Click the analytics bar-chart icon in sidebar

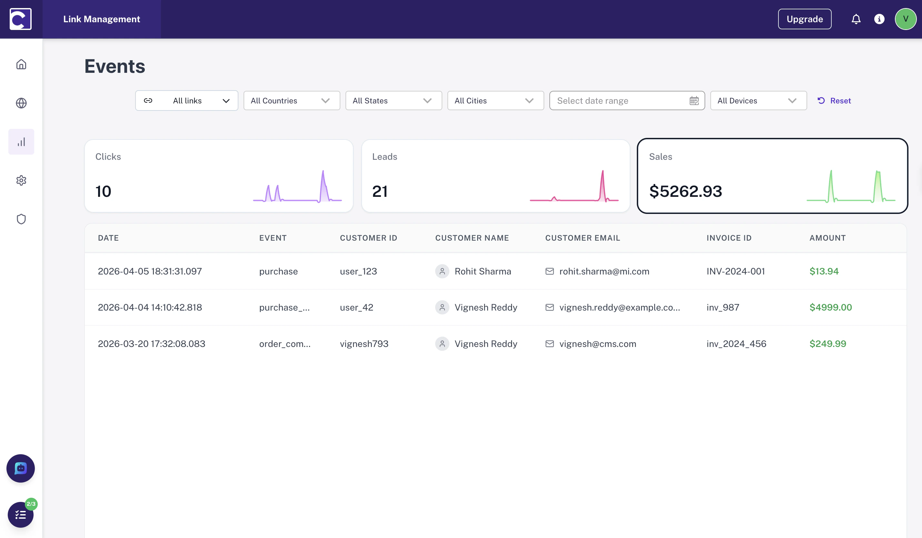[21, 141]
